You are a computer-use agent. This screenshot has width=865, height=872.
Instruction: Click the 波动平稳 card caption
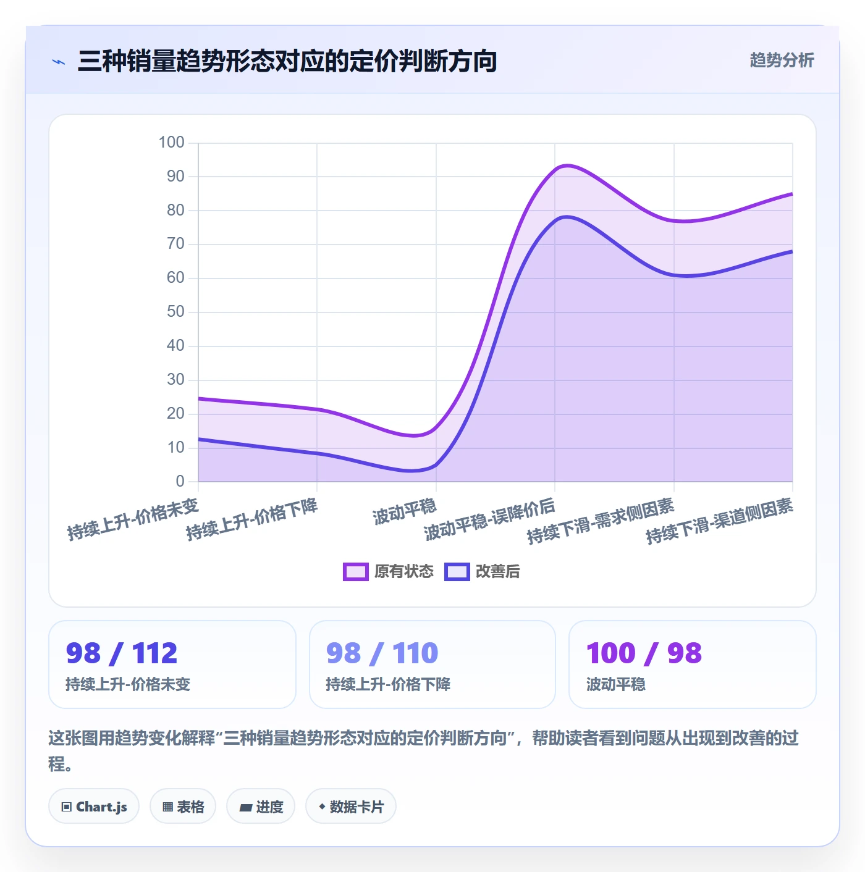pos(615,684)
